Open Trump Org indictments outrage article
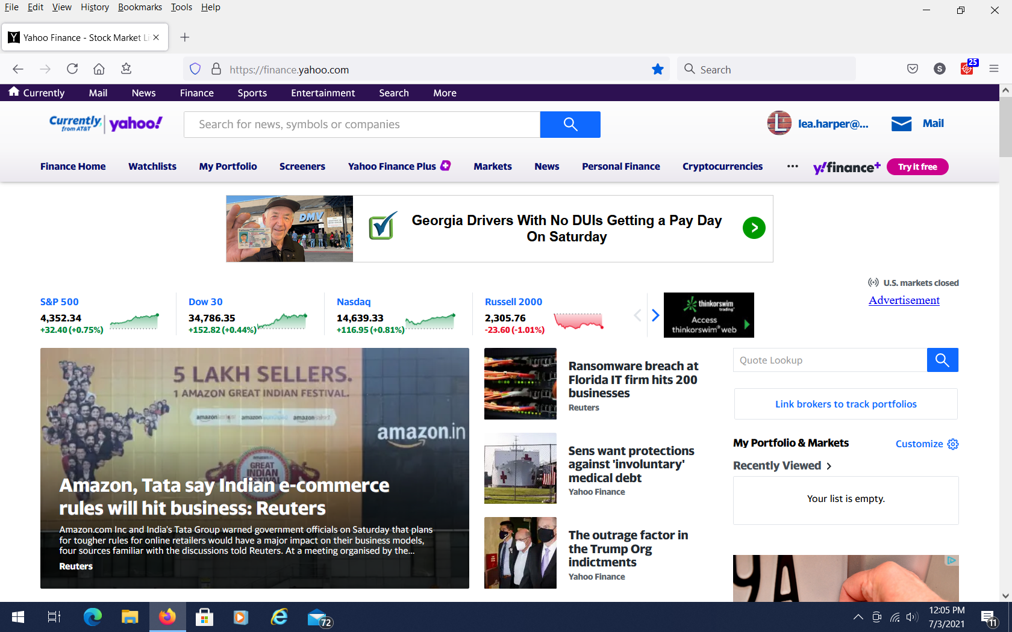This screenshot has width=1012, height=632. coord(628,549)
